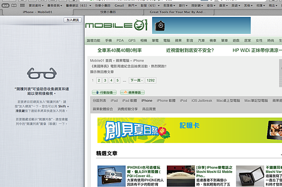This screenshot has width=282, height=187.
Task: Open the 醫療網站 (61) bookmarks folder
Action: tap(78, 6)
